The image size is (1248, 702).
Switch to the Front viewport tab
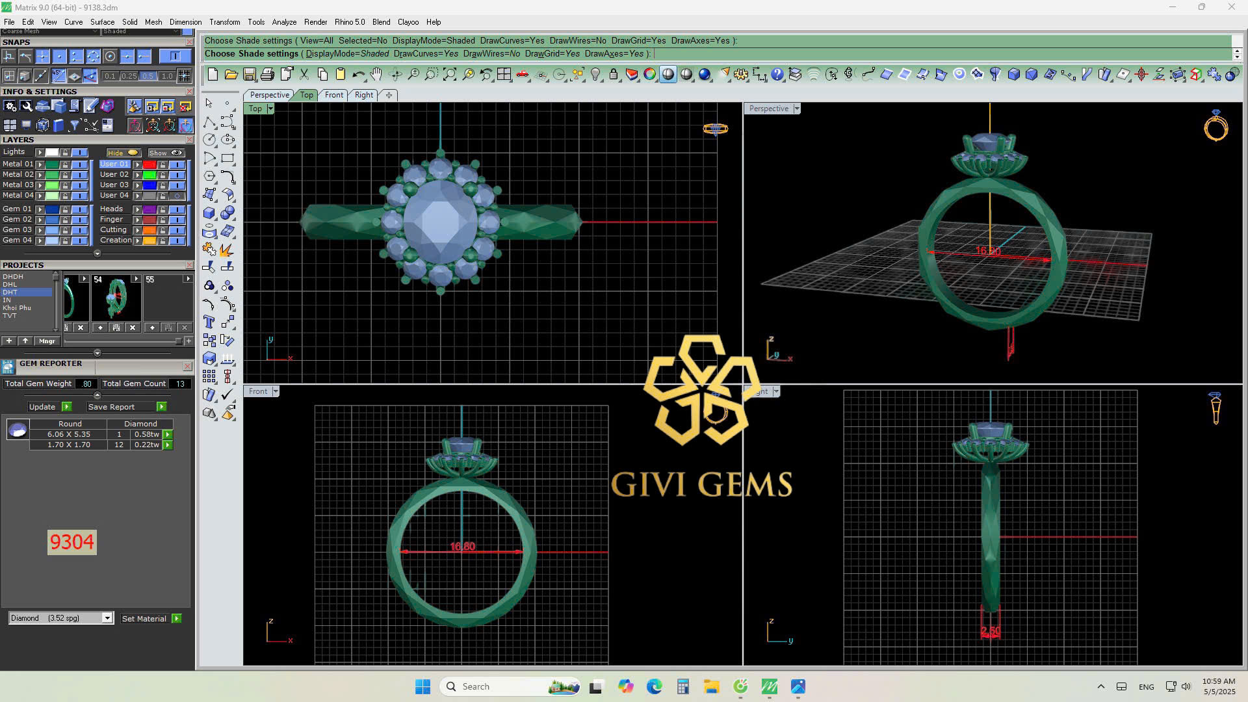click(333, 95)
